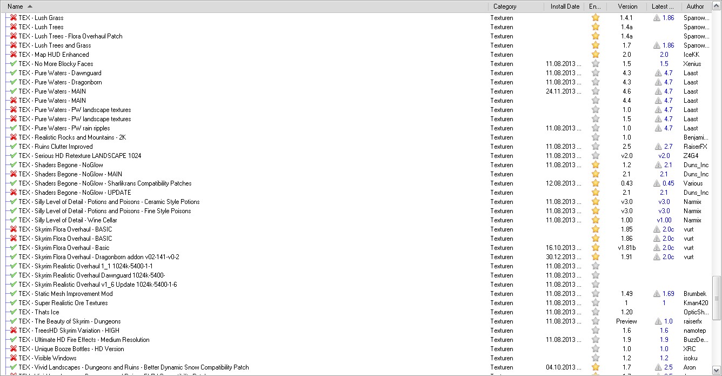Sort the list by the Category column
Viewport: 722px width, 376px height.
click(516, 6)
